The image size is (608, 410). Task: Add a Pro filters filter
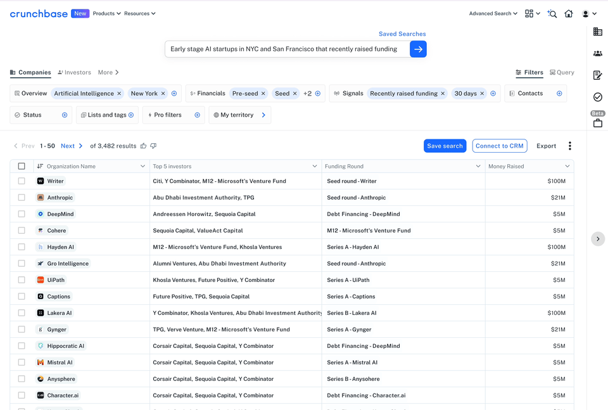tap(198, 115)
